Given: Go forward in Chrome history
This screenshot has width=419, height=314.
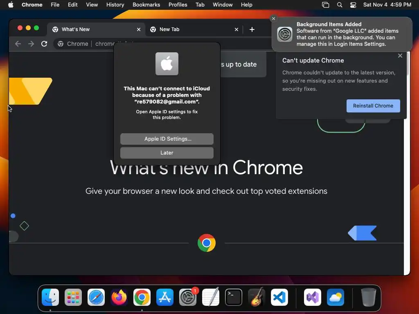Looking at the screenshot, I should tap(31, 44).
